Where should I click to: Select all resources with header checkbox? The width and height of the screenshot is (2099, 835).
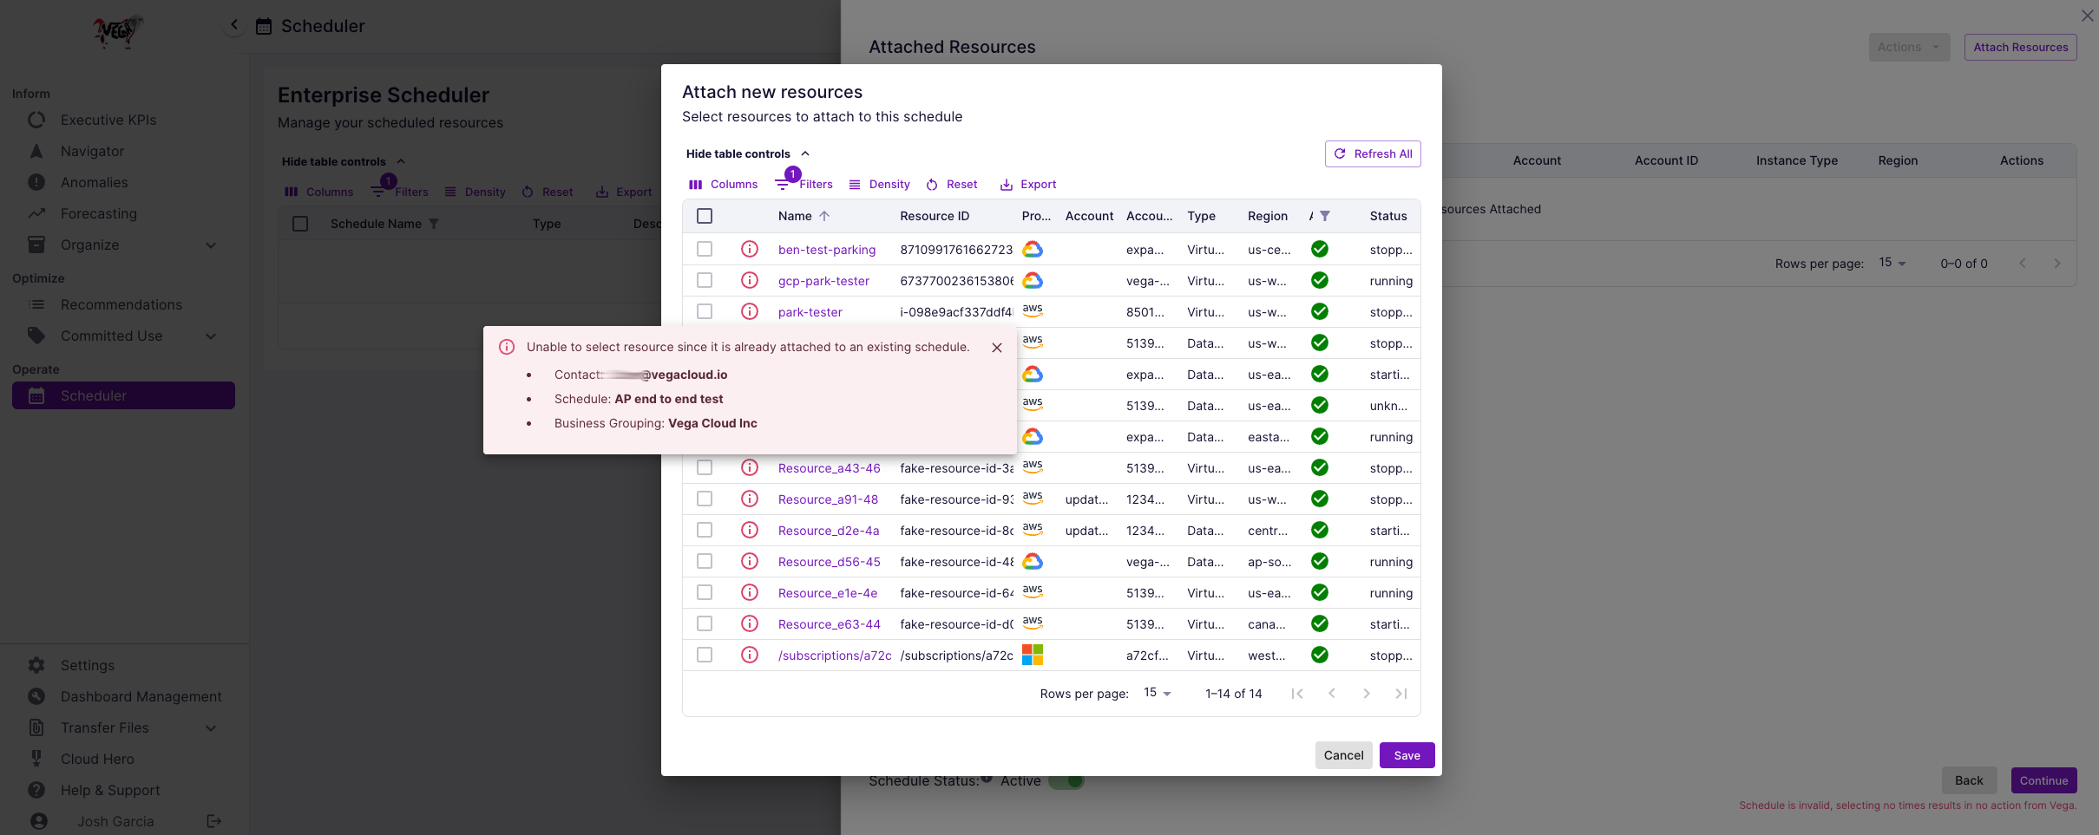coord(705,216)
